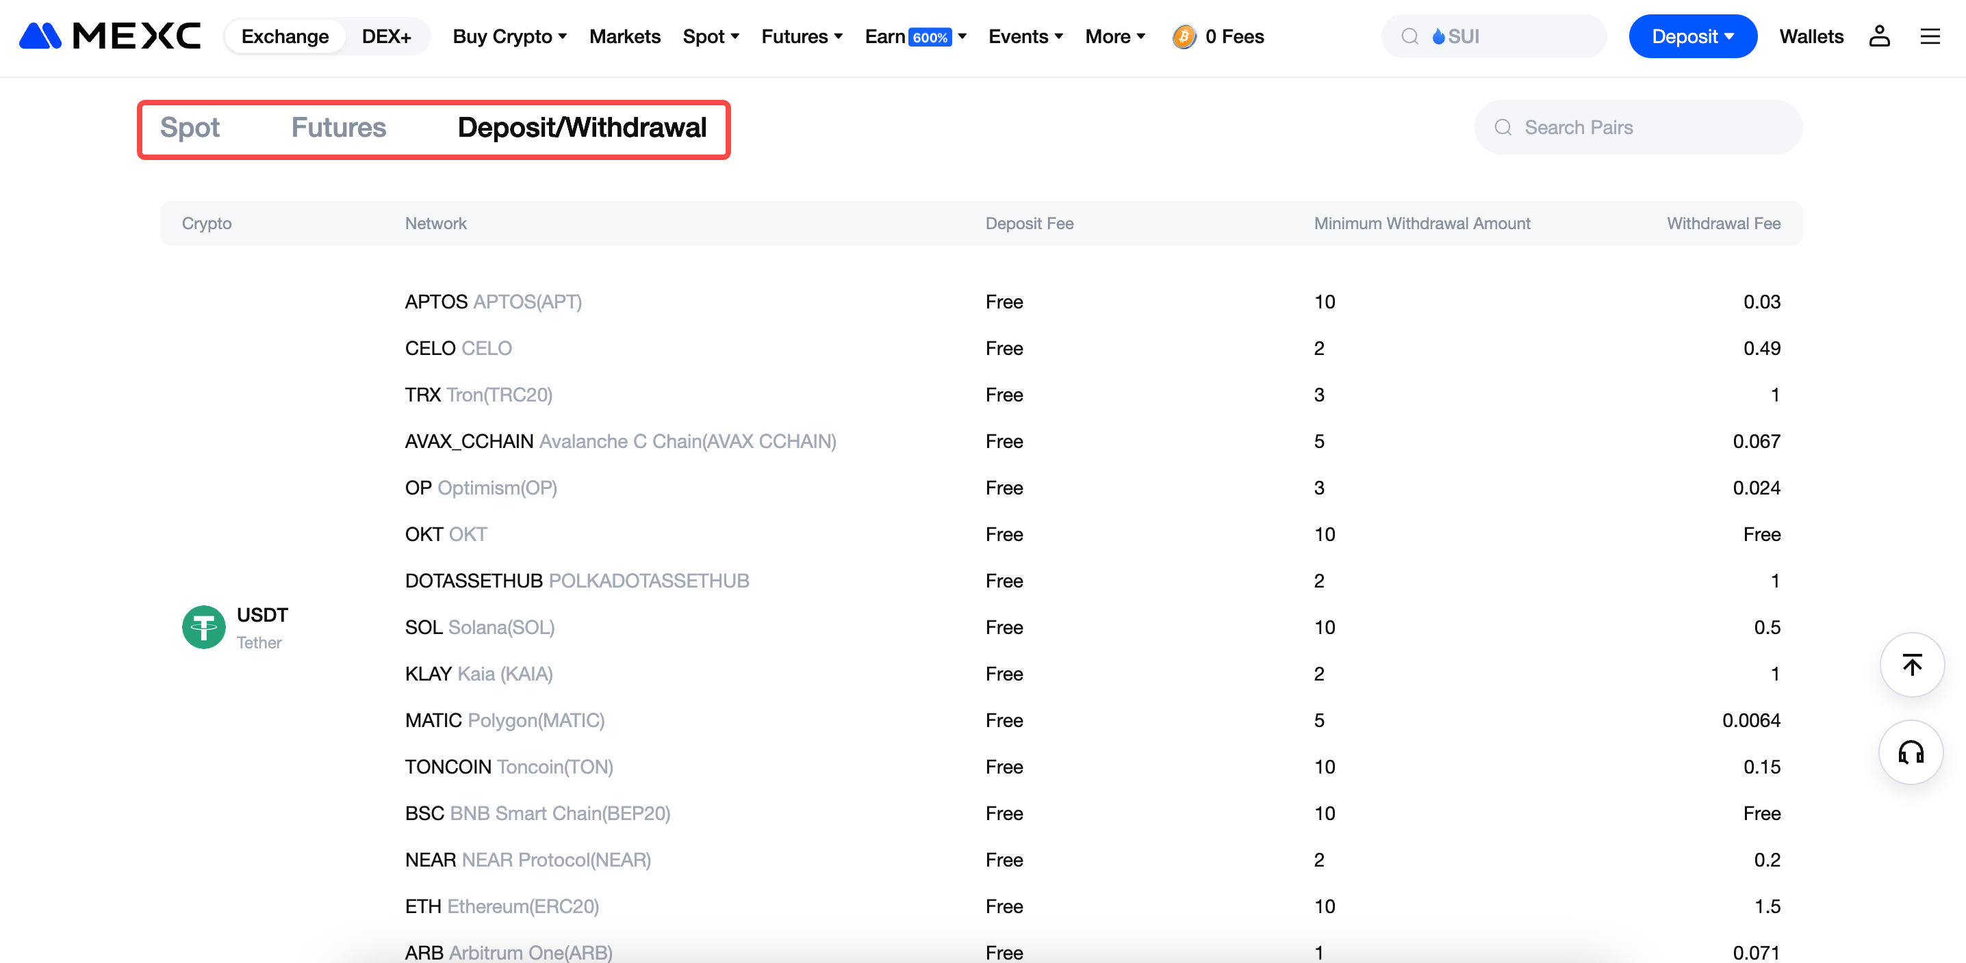
Task: Expand the Futures menu in navbar
Action: 802,36
